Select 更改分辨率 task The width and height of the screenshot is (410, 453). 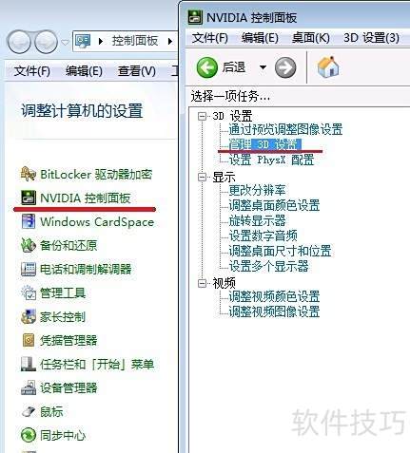tap(257, 190)
